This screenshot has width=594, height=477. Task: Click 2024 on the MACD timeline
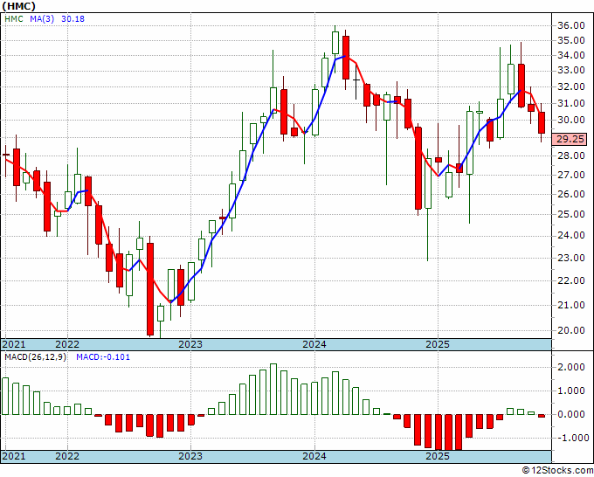tap(314, 456)
